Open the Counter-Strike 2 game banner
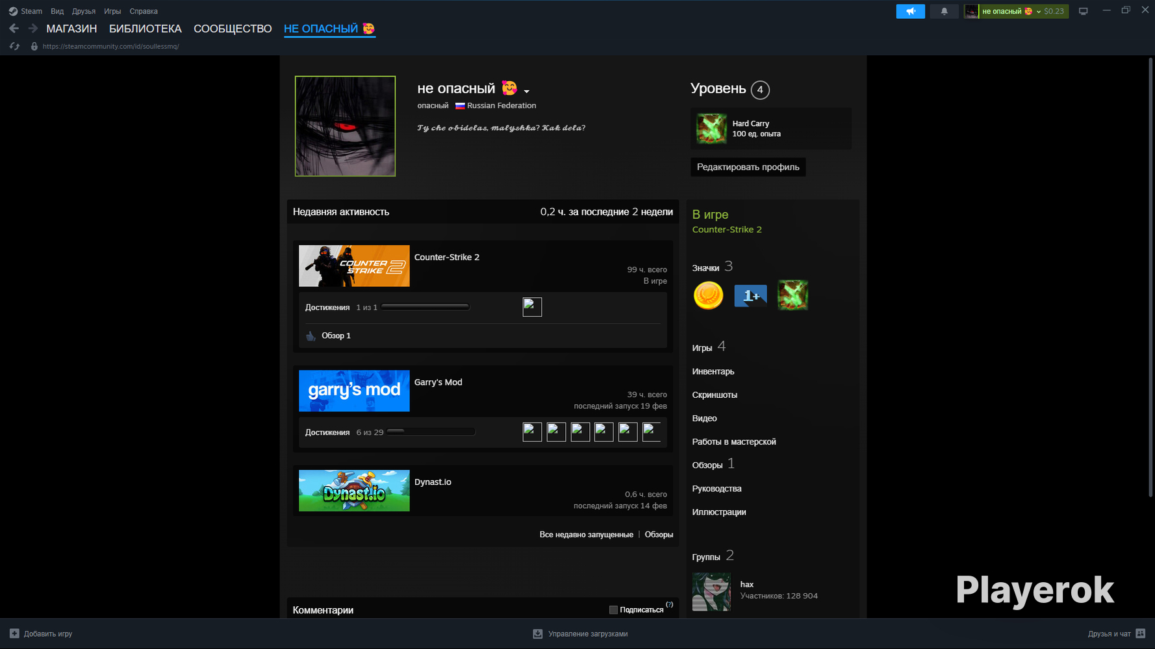Screen dimensions: 1155x649 354,266
